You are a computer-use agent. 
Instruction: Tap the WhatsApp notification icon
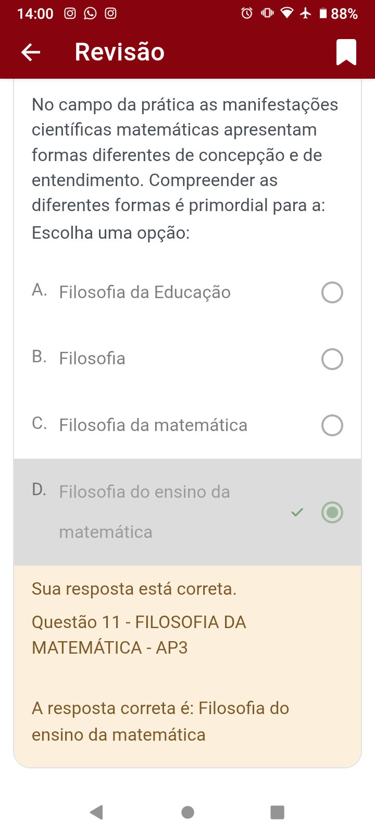point(90,13)
